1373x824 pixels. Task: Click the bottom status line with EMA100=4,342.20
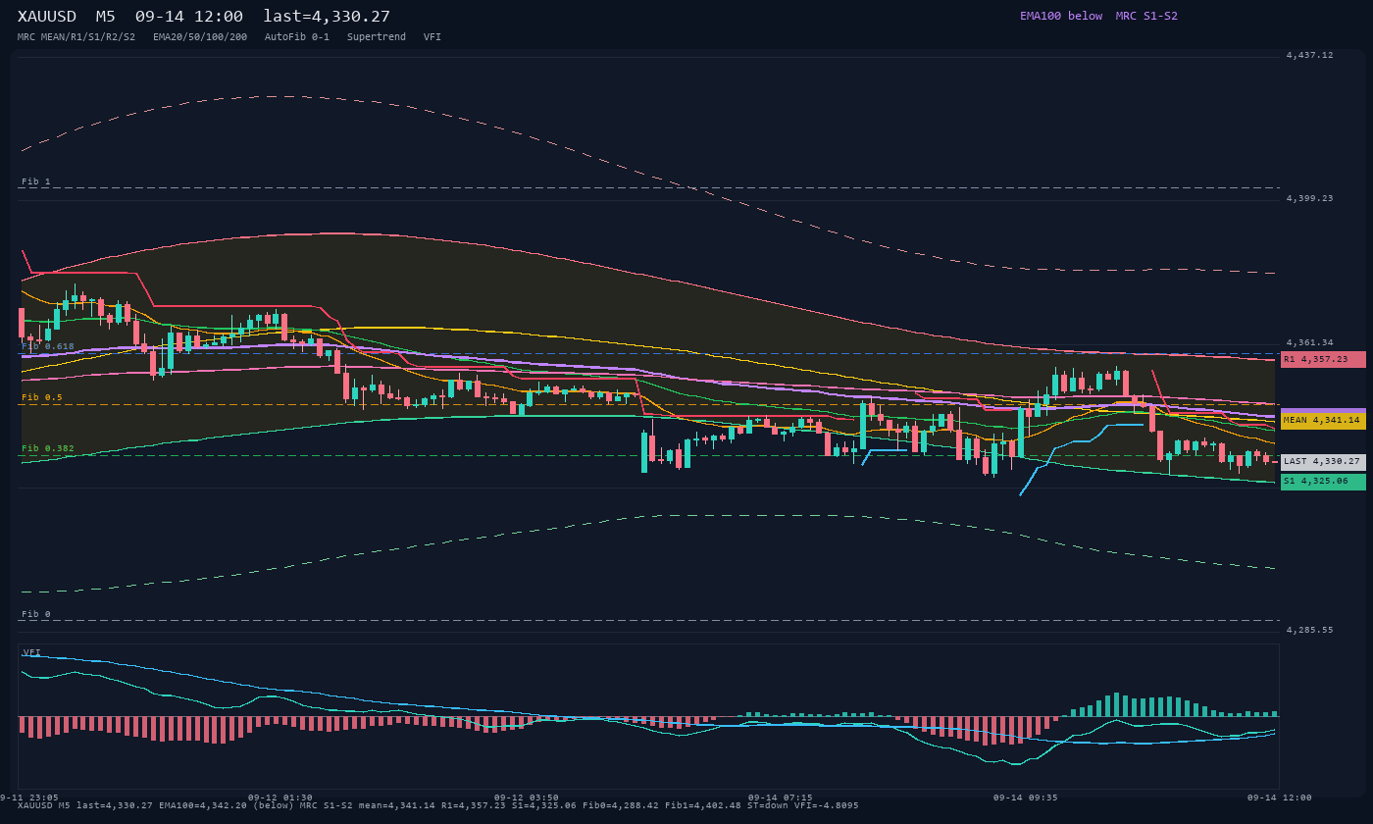(437, 805)
